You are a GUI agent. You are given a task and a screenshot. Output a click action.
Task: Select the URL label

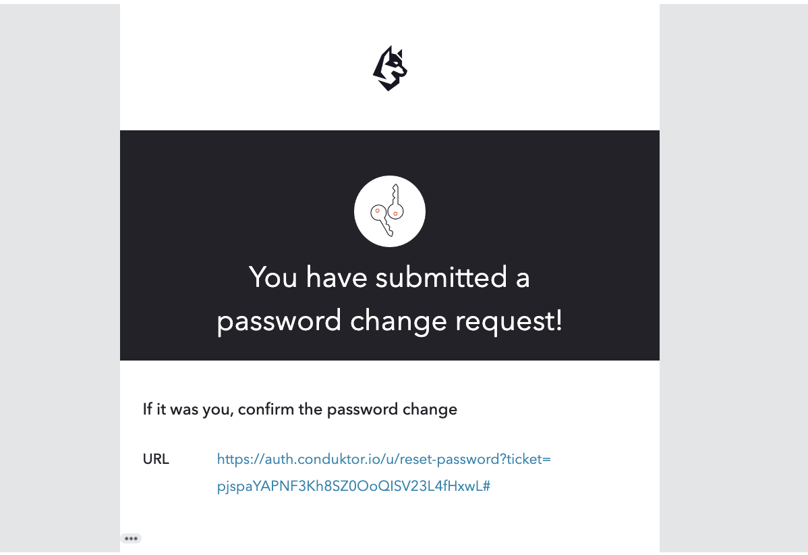pyautogui.click(x=156, y=459)
